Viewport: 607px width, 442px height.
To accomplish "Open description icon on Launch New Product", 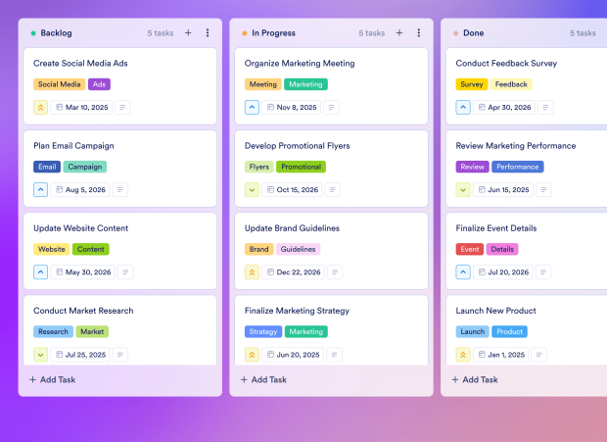I will click(538, 355).
